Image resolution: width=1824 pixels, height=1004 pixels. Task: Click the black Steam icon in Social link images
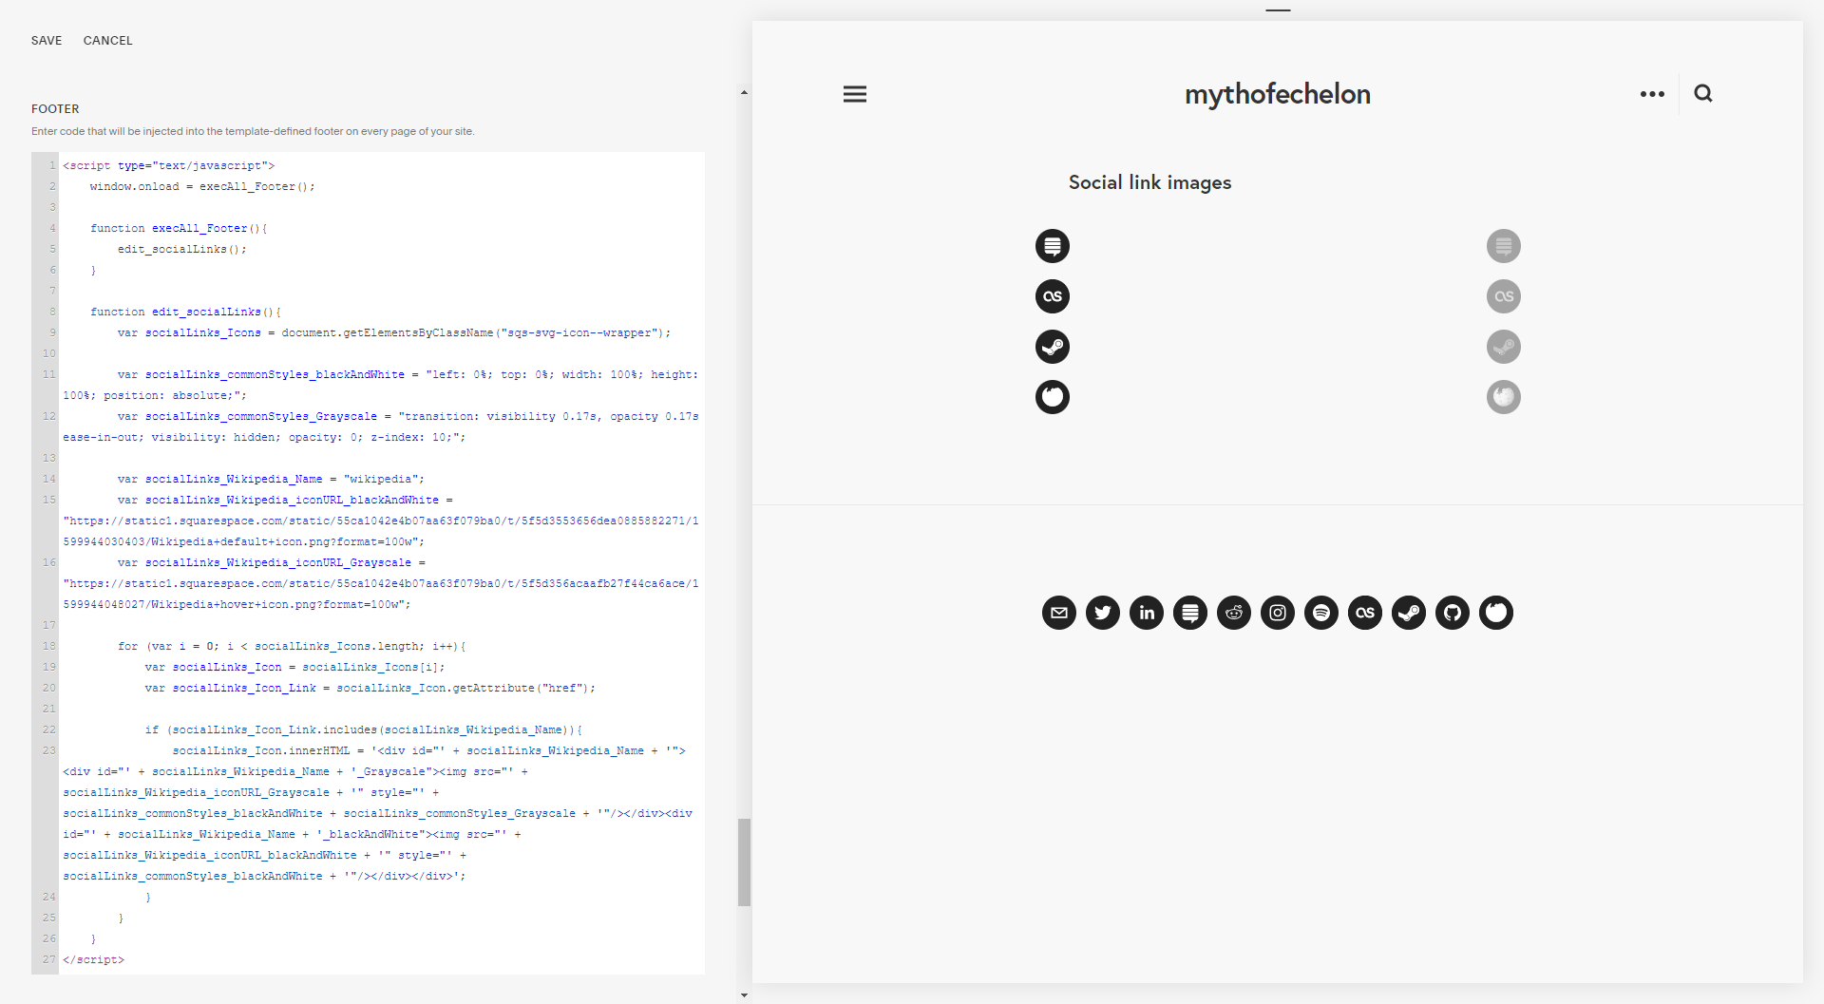[x=1053, y=347]
